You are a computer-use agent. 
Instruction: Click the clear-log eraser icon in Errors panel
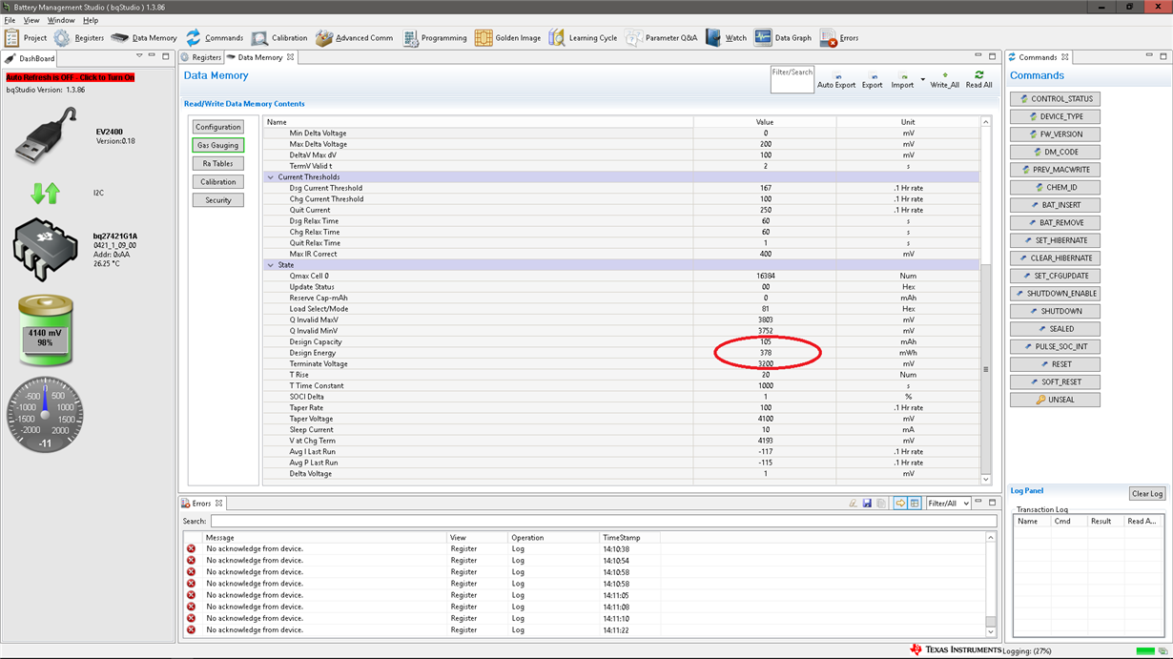pos(853,503)
